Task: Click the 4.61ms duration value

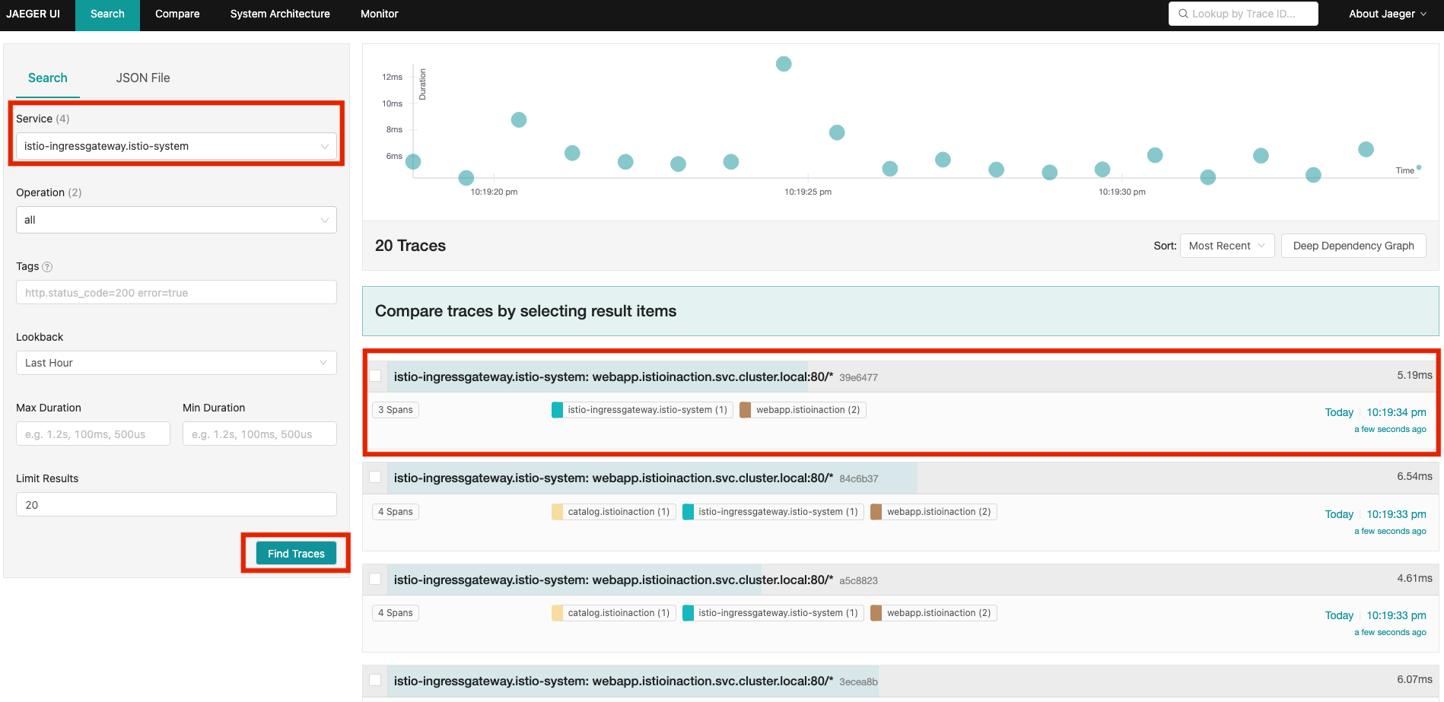Action: [1414, 578]
